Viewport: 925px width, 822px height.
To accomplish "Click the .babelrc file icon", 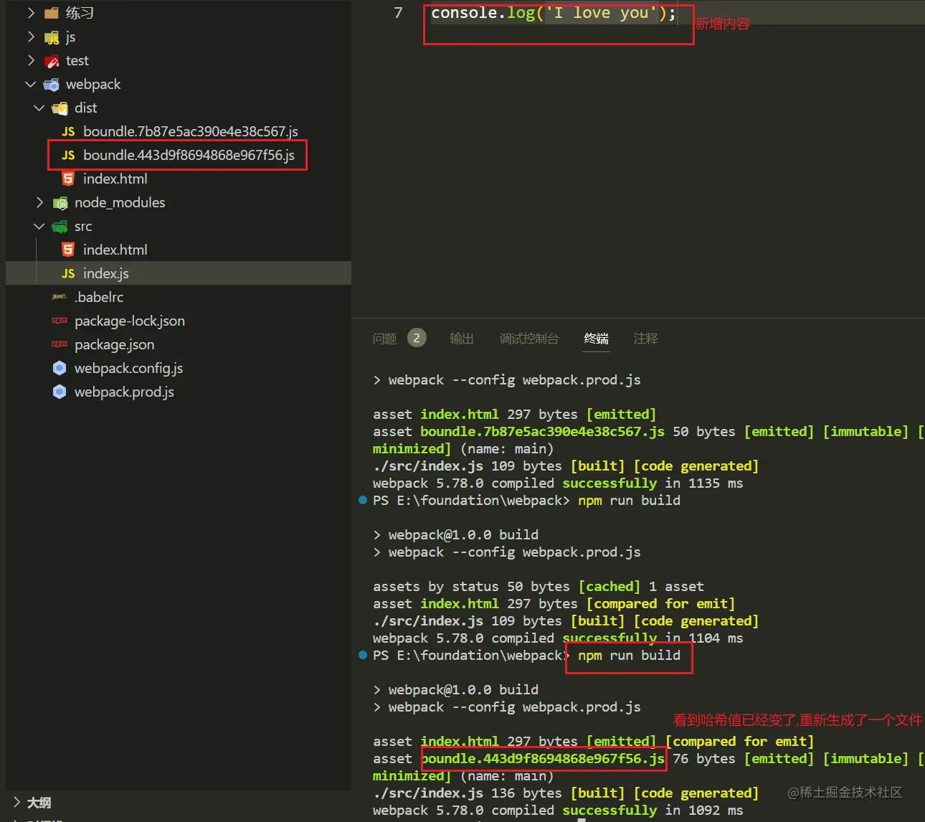I will 60,297.
